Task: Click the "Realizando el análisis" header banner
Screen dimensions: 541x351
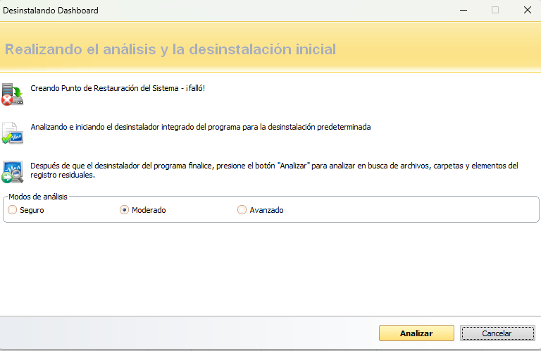Action: [170, 49]
